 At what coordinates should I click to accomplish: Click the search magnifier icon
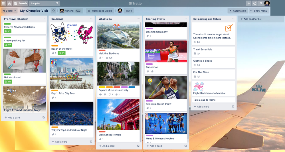click(x=57, y=3)
